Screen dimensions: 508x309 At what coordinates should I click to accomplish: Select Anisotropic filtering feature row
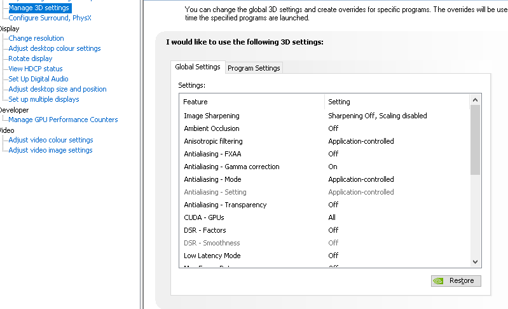(x=324, y=141)
